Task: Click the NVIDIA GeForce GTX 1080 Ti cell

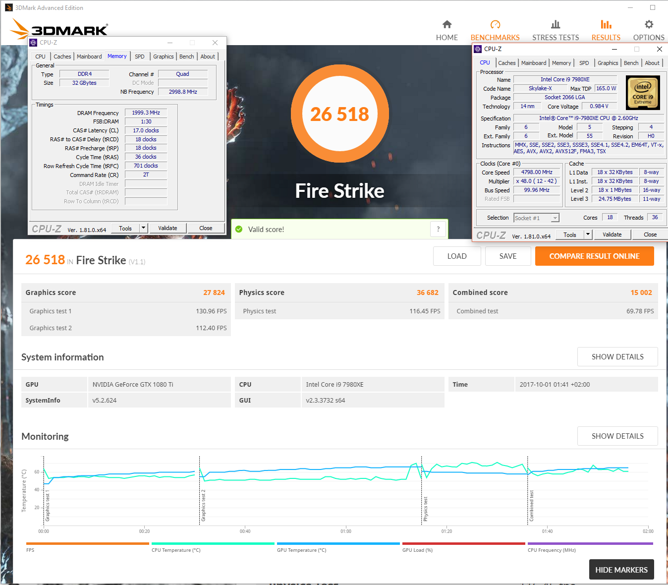Action: pyautogui.click(x=159, y=384)
